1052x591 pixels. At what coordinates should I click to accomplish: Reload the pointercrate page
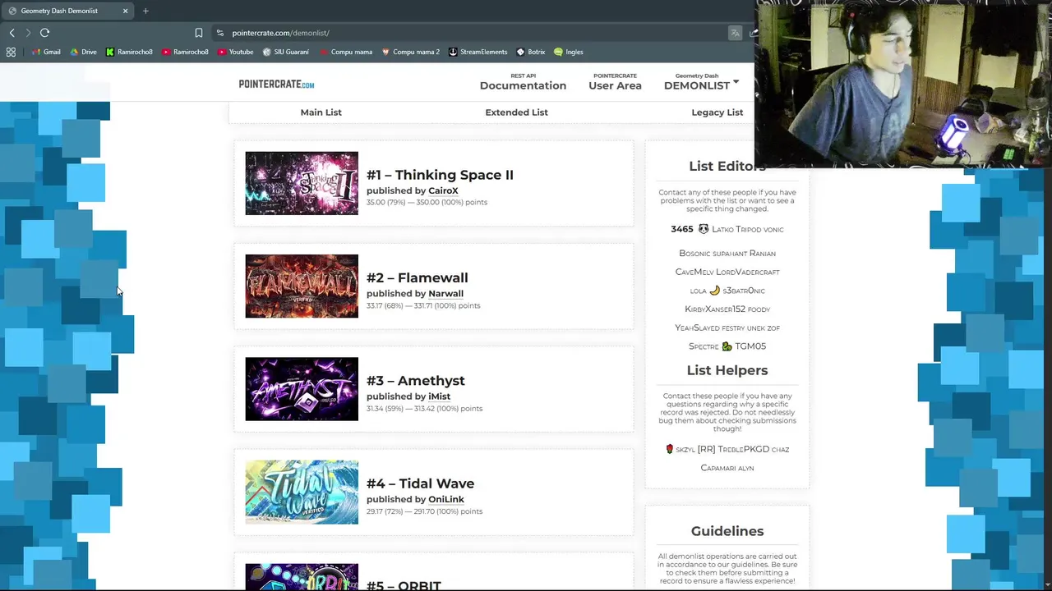point(44,33)
